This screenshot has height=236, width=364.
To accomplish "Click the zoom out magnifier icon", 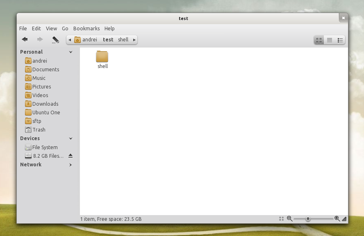I will point(289,219).
